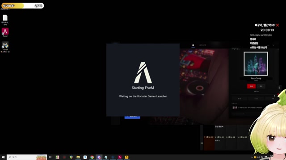Click the Windows Start button

(x=3, y=157)
